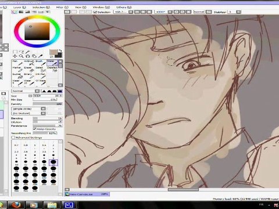The width and height of the screenshot is (279, 209).
Task: Toggle the Selection checkbox in toolbar
Action: (95, 12)
